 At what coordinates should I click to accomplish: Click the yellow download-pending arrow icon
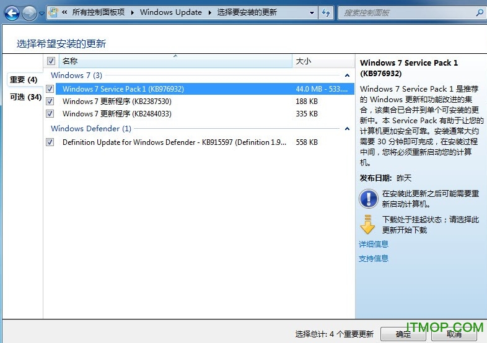(x=367, y=224)
